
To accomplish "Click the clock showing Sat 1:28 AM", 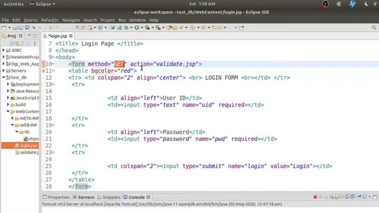I will (x=202, y=4).
